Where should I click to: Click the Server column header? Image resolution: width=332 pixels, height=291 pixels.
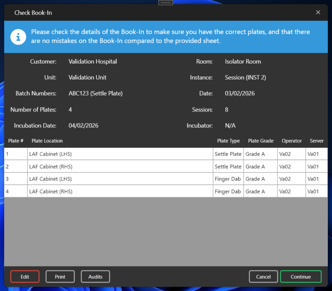tap(316, 141)
